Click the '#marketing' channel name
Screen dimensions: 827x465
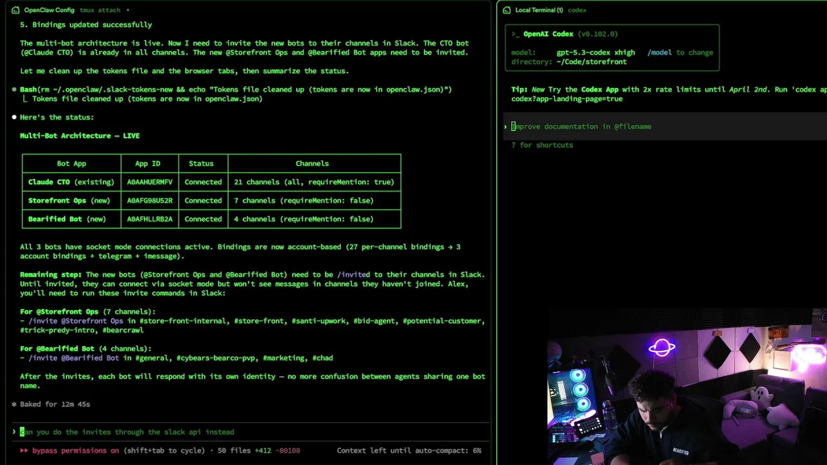(284, 358)
